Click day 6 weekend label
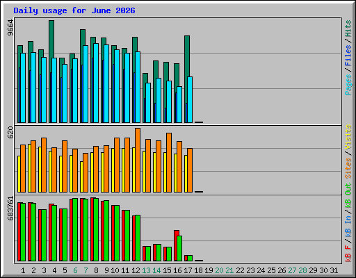The image size is (356, 278). point(75,270)
